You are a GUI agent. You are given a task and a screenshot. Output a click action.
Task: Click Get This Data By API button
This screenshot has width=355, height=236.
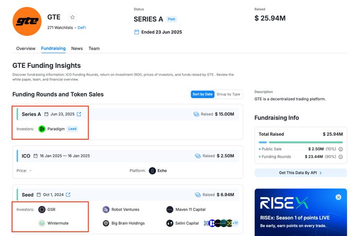pyautogui.click(x=301, y=173)
